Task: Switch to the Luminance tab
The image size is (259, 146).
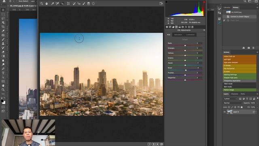Action: tap(190, 34)
